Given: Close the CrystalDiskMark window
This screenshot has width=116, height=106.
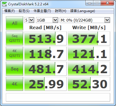Looking at the screenshot, I should [x=107, y=3].
